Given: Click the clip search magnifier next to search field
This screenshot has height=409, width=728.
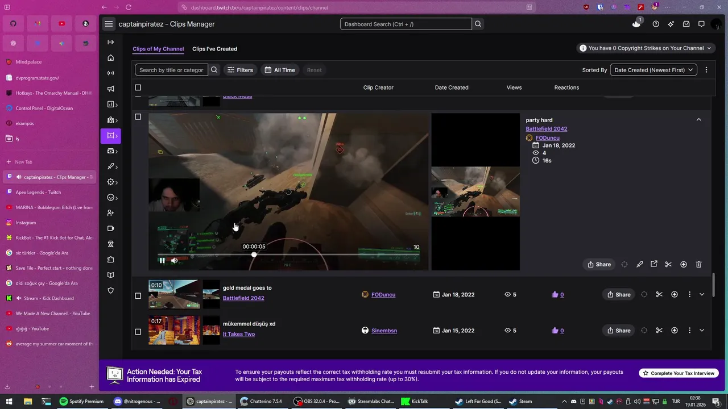Looking at the screenshot, I should pos(214,70).
